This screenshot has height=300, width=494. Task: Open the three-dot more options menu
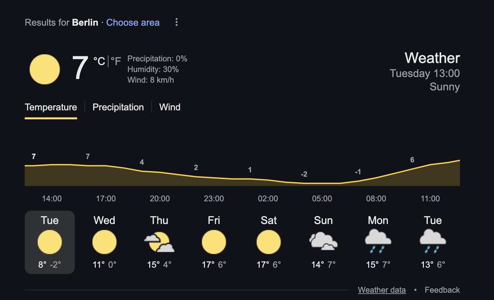177,22
